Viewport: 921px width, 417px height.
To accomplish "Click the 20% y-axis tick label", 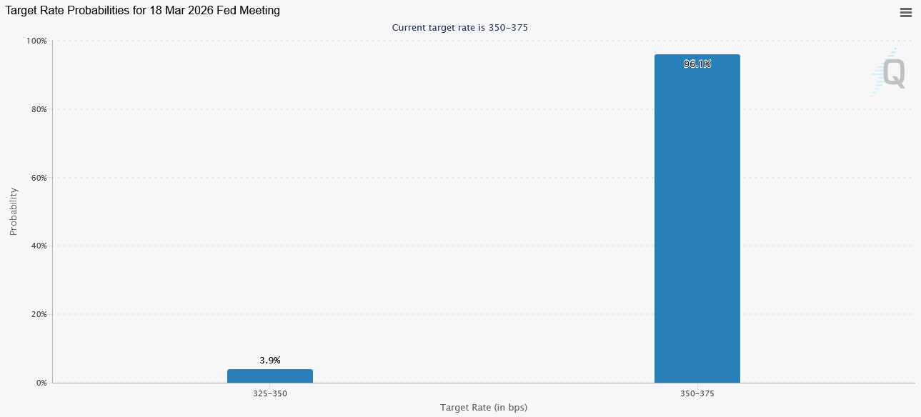I will point(39,314).
